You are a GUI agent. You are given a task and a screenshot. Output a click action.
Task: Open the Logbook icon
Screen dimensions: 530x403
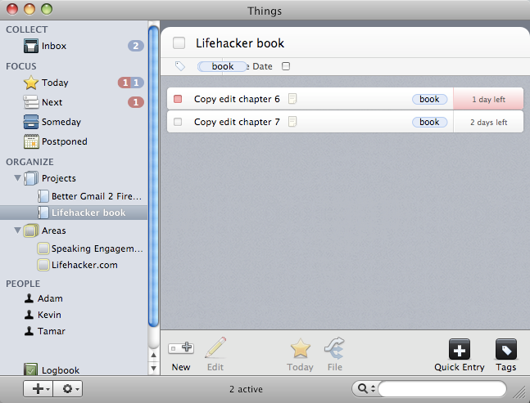coord(31,369)
